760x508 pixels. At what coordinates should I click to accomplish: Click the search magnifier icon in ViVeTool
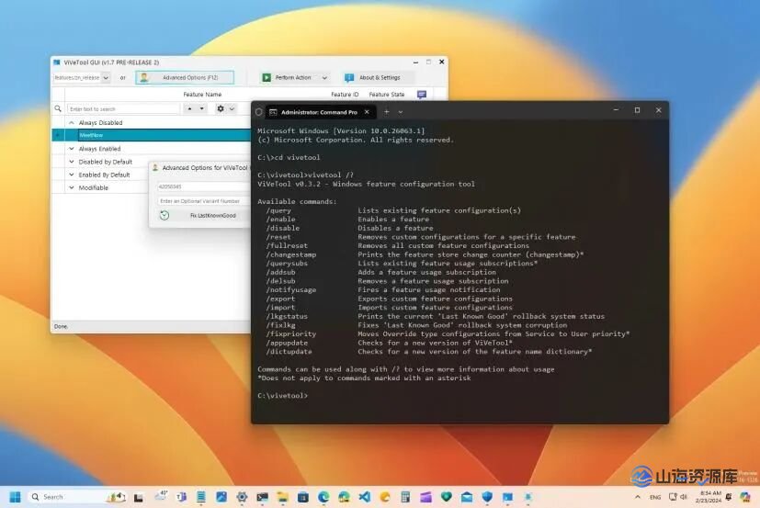click(58, 109)
